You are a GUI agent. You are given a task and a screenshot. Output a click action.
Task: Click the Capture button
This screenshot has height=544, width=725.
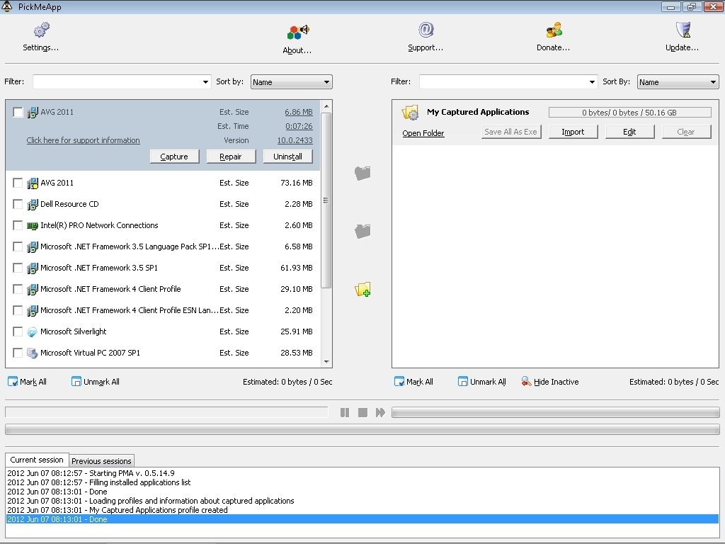click(x=174, y=157)
